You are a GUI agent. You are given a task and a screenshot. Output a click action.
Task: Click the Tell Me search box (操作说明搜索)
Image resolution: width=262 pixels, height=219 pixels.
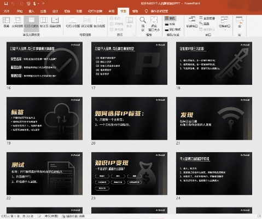click(159, 11)
